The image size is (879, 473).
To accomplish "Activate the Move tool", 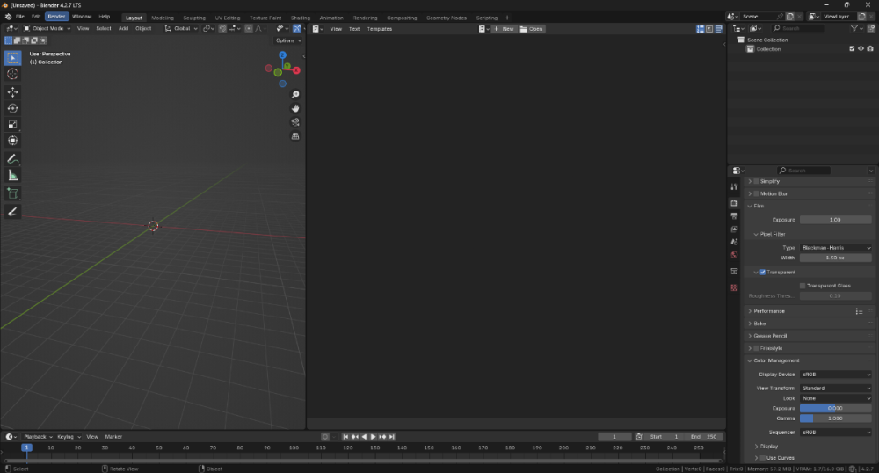I will 12,92.
